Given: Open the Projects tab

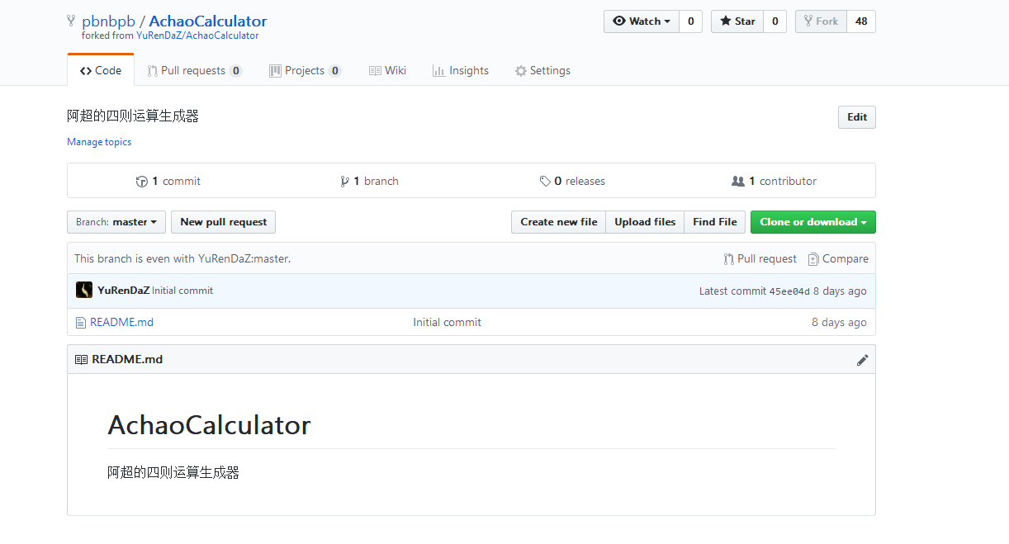Looking at the screenshot, I should (305, 70).
